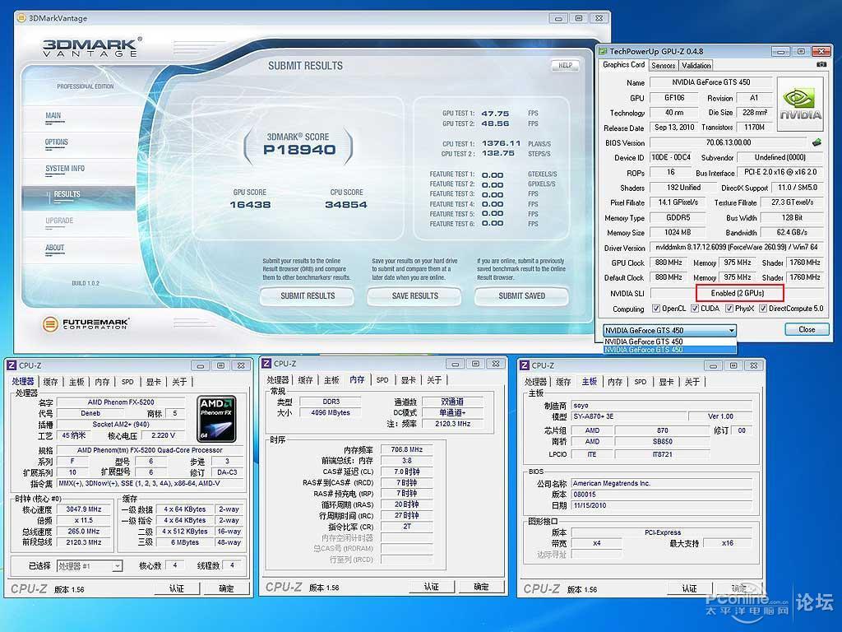This screenshot has height=632, width=842.
Task: Open UPGRADE in 3DMark sidebar
Action: pos(59,221)
